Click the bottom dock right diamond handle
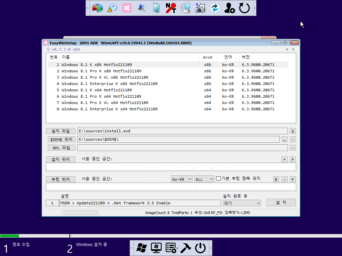 click(210, 248)
